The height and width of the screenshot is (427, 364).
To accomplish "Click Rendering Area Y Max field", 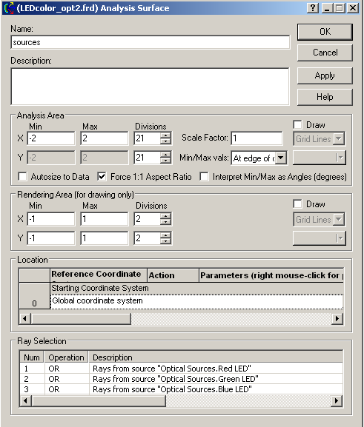I will pyautogui.click(x=105, y=238).
